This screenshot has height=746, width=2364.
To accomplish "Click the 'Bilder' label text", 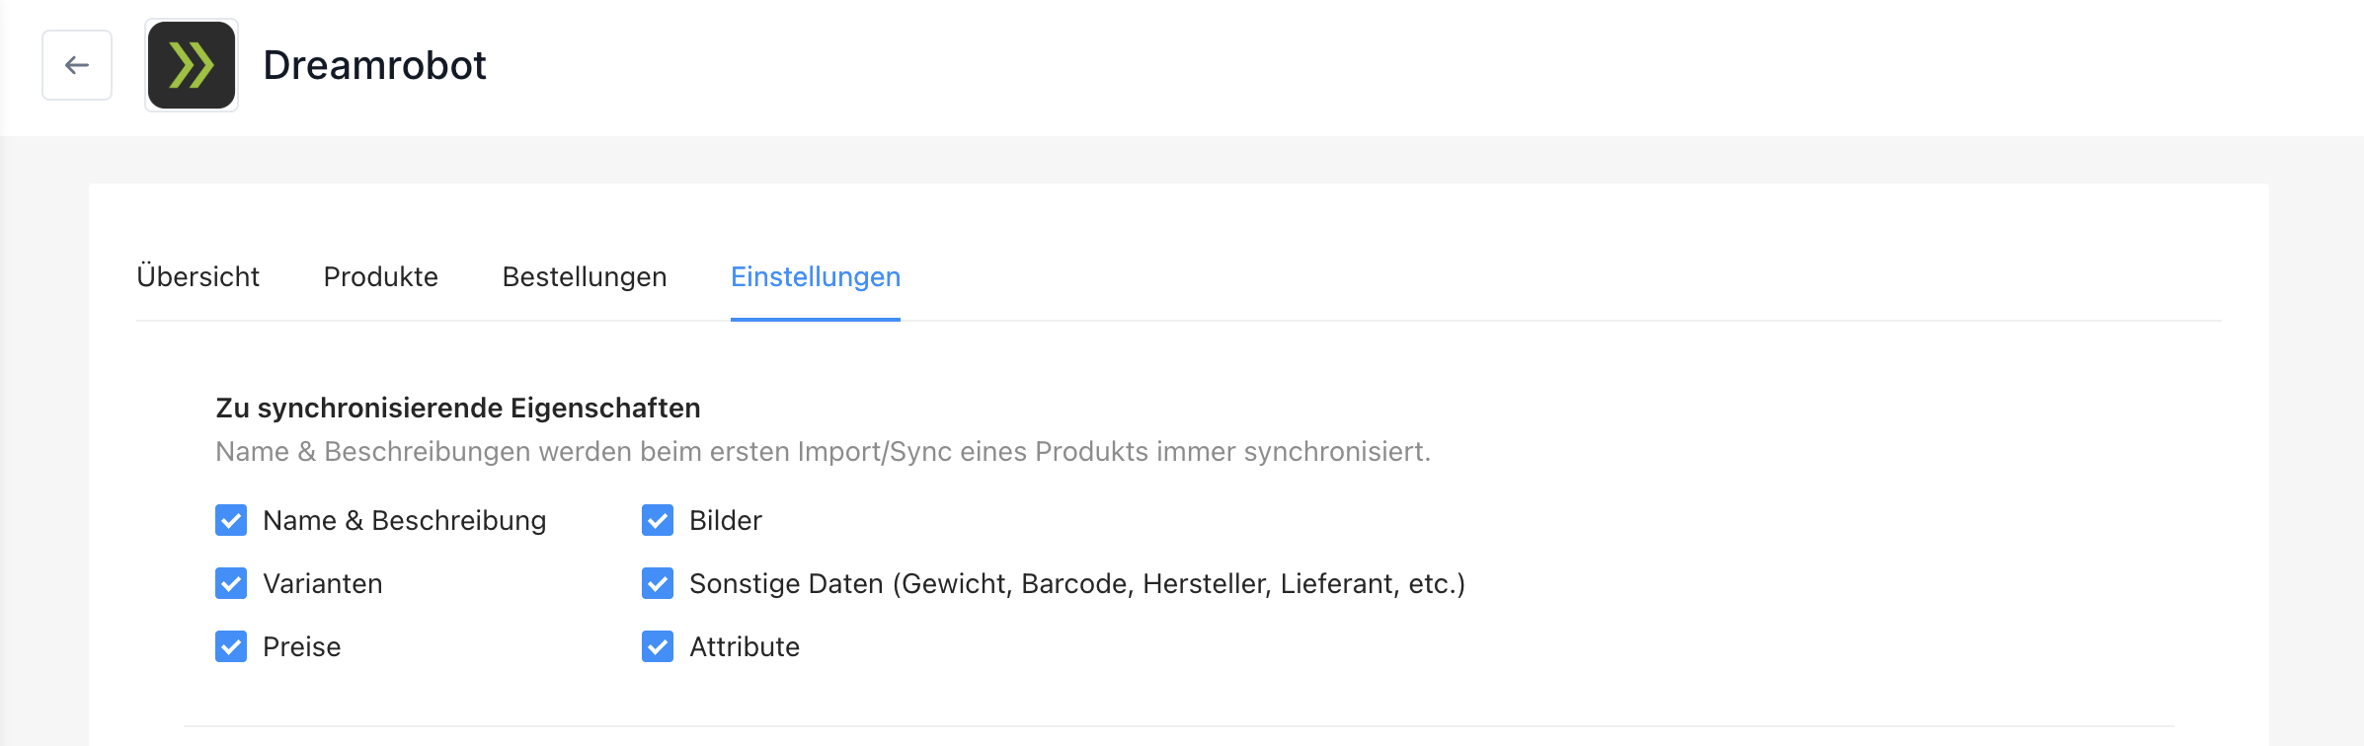I will (x=725, y=520).
